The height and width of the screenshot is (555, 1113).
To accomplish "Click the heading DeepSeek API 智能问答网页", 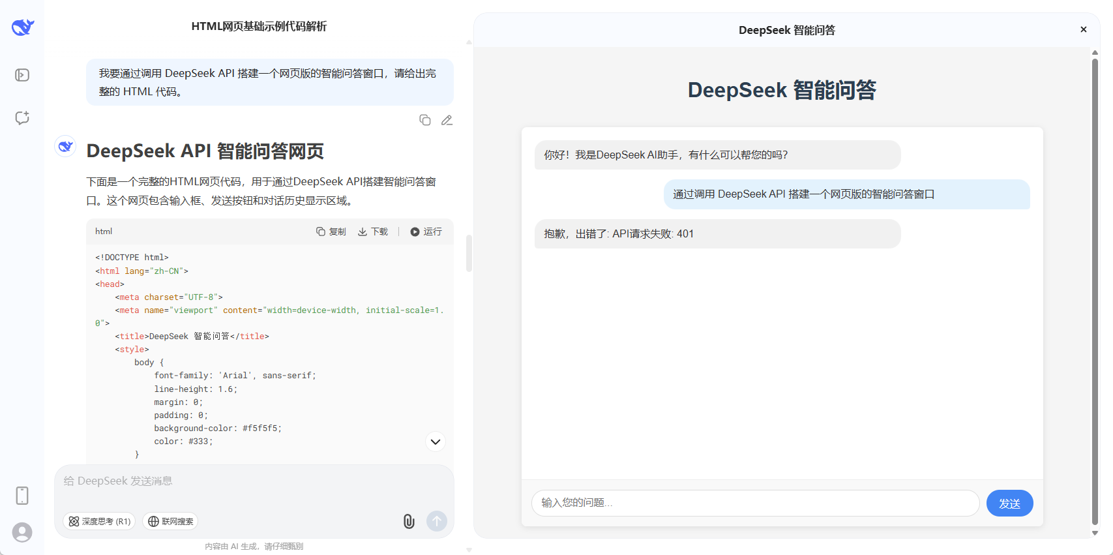I will click(x=205, y=151).
